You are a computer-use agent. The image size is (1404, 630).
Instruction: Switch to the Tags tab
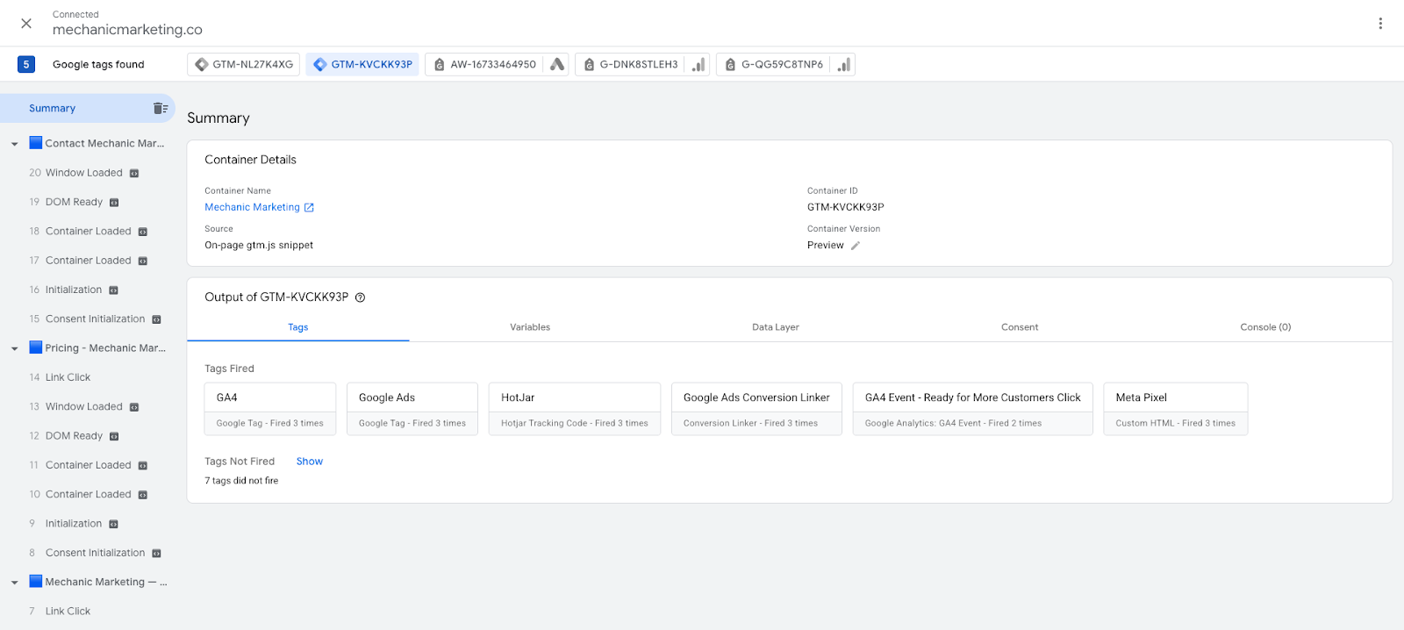pos(298,327)
